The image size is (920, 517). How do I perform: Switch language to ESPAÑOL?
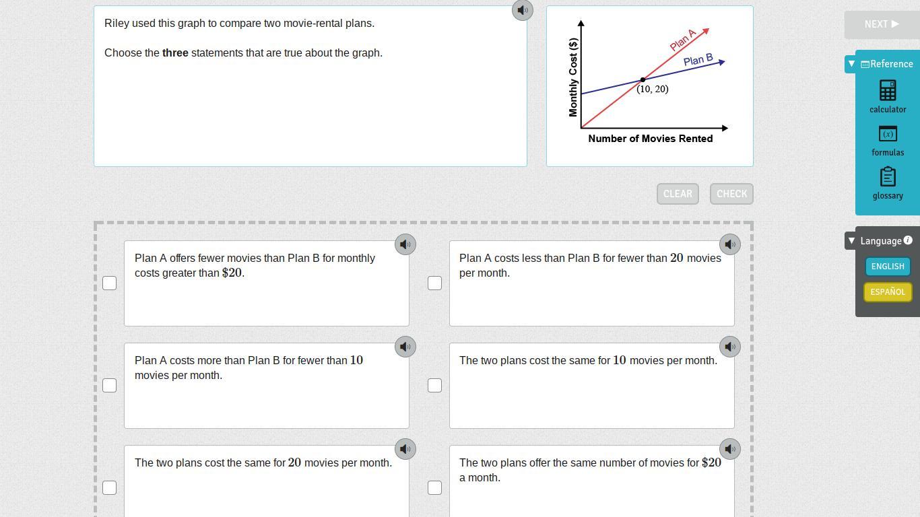(888, 292)
